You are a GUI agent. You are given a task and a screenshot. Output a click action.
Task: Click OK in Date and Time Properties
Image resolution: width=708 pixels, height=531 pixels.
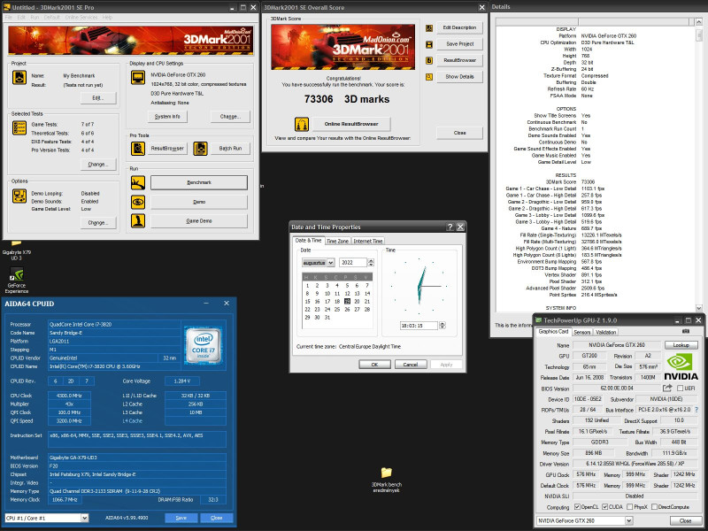tap(374, 364)
